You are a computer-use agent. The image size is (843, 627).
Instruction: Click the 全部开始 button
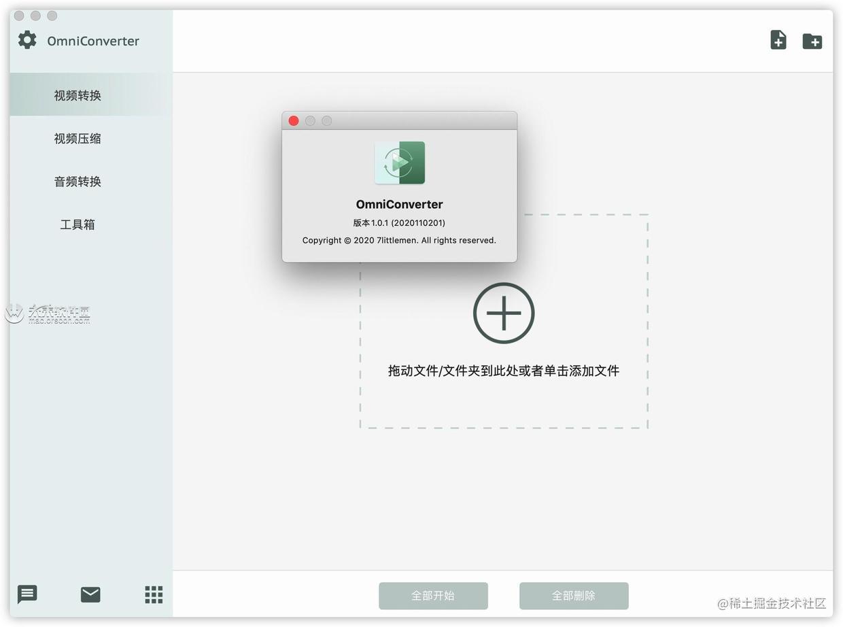(433, 596)
